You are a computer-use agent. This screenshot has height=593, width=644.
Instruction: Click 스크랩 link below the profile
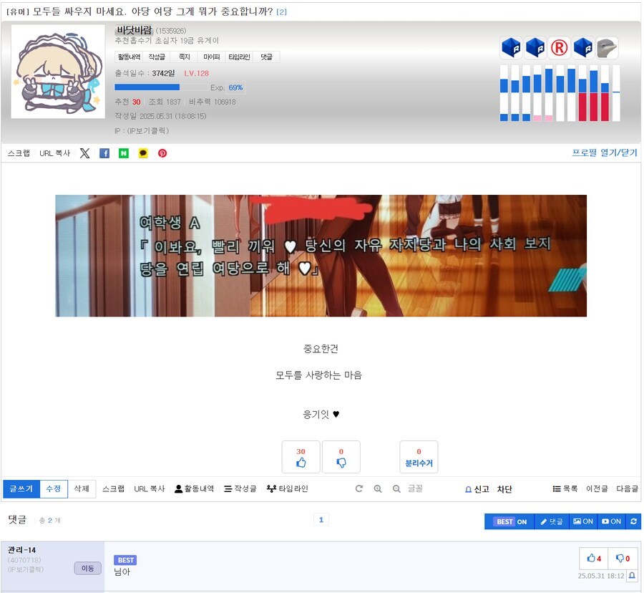coord(19,153)
